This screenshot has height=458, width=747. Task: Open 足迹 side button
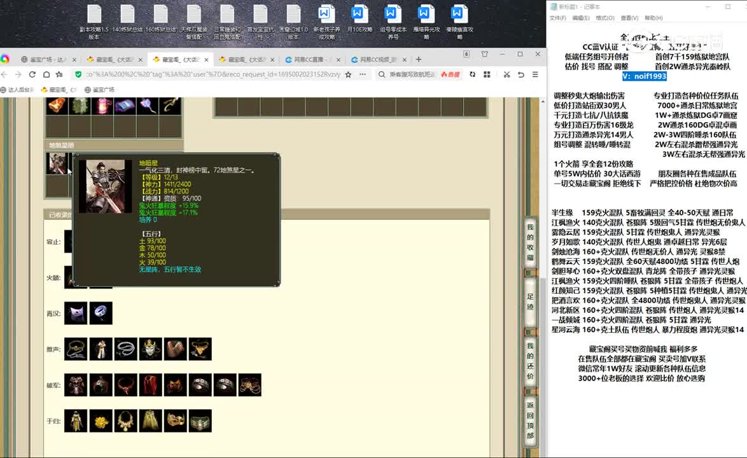pos(530,302)
